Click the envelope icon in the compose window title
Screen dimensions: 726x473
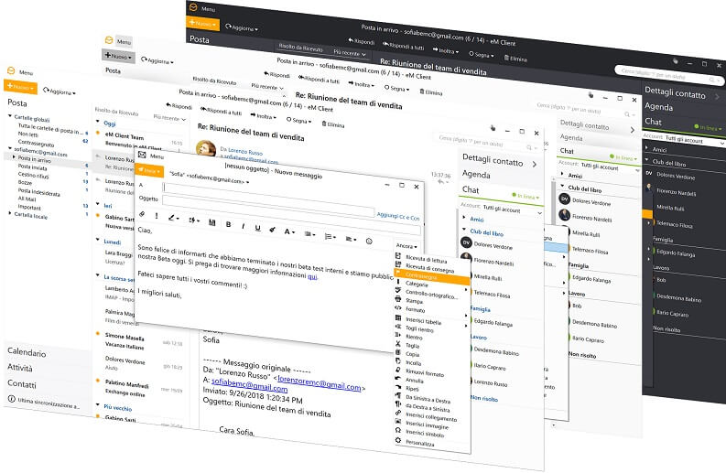142,155
